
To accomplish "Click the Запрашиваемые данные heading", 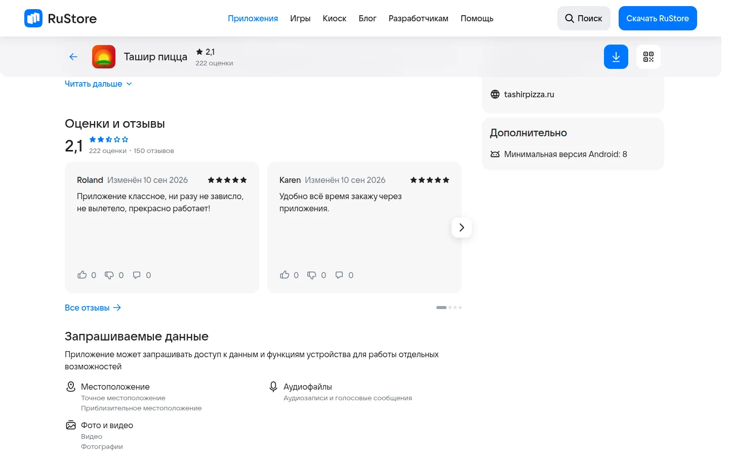I will pos(137,336).
